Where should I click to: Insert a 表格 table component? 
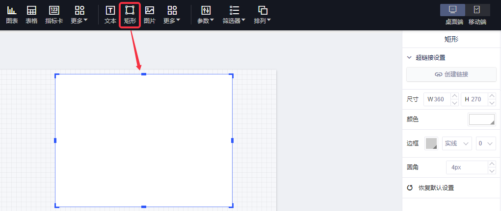pos(31,15)
